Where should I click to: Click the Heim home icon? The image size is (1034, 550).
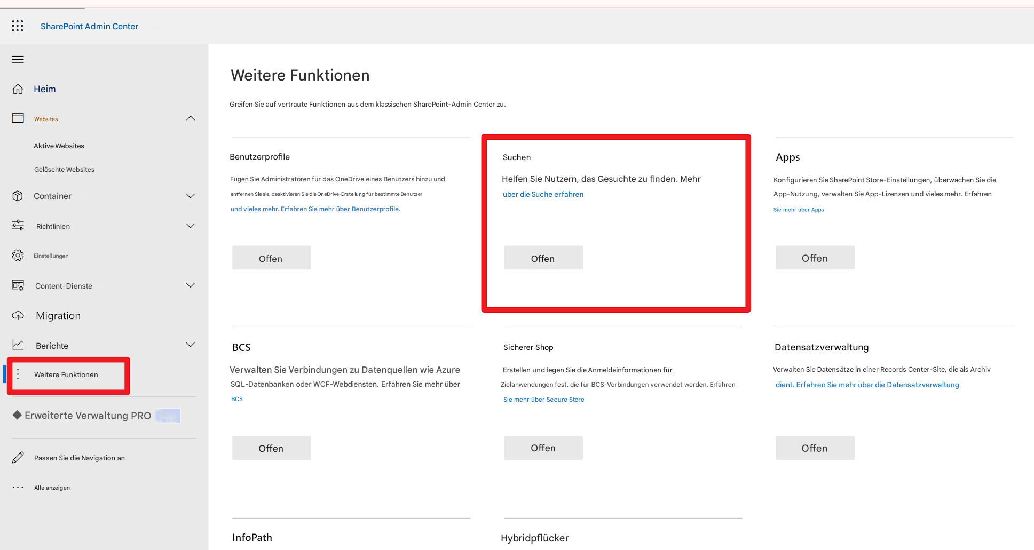[18, 89]
